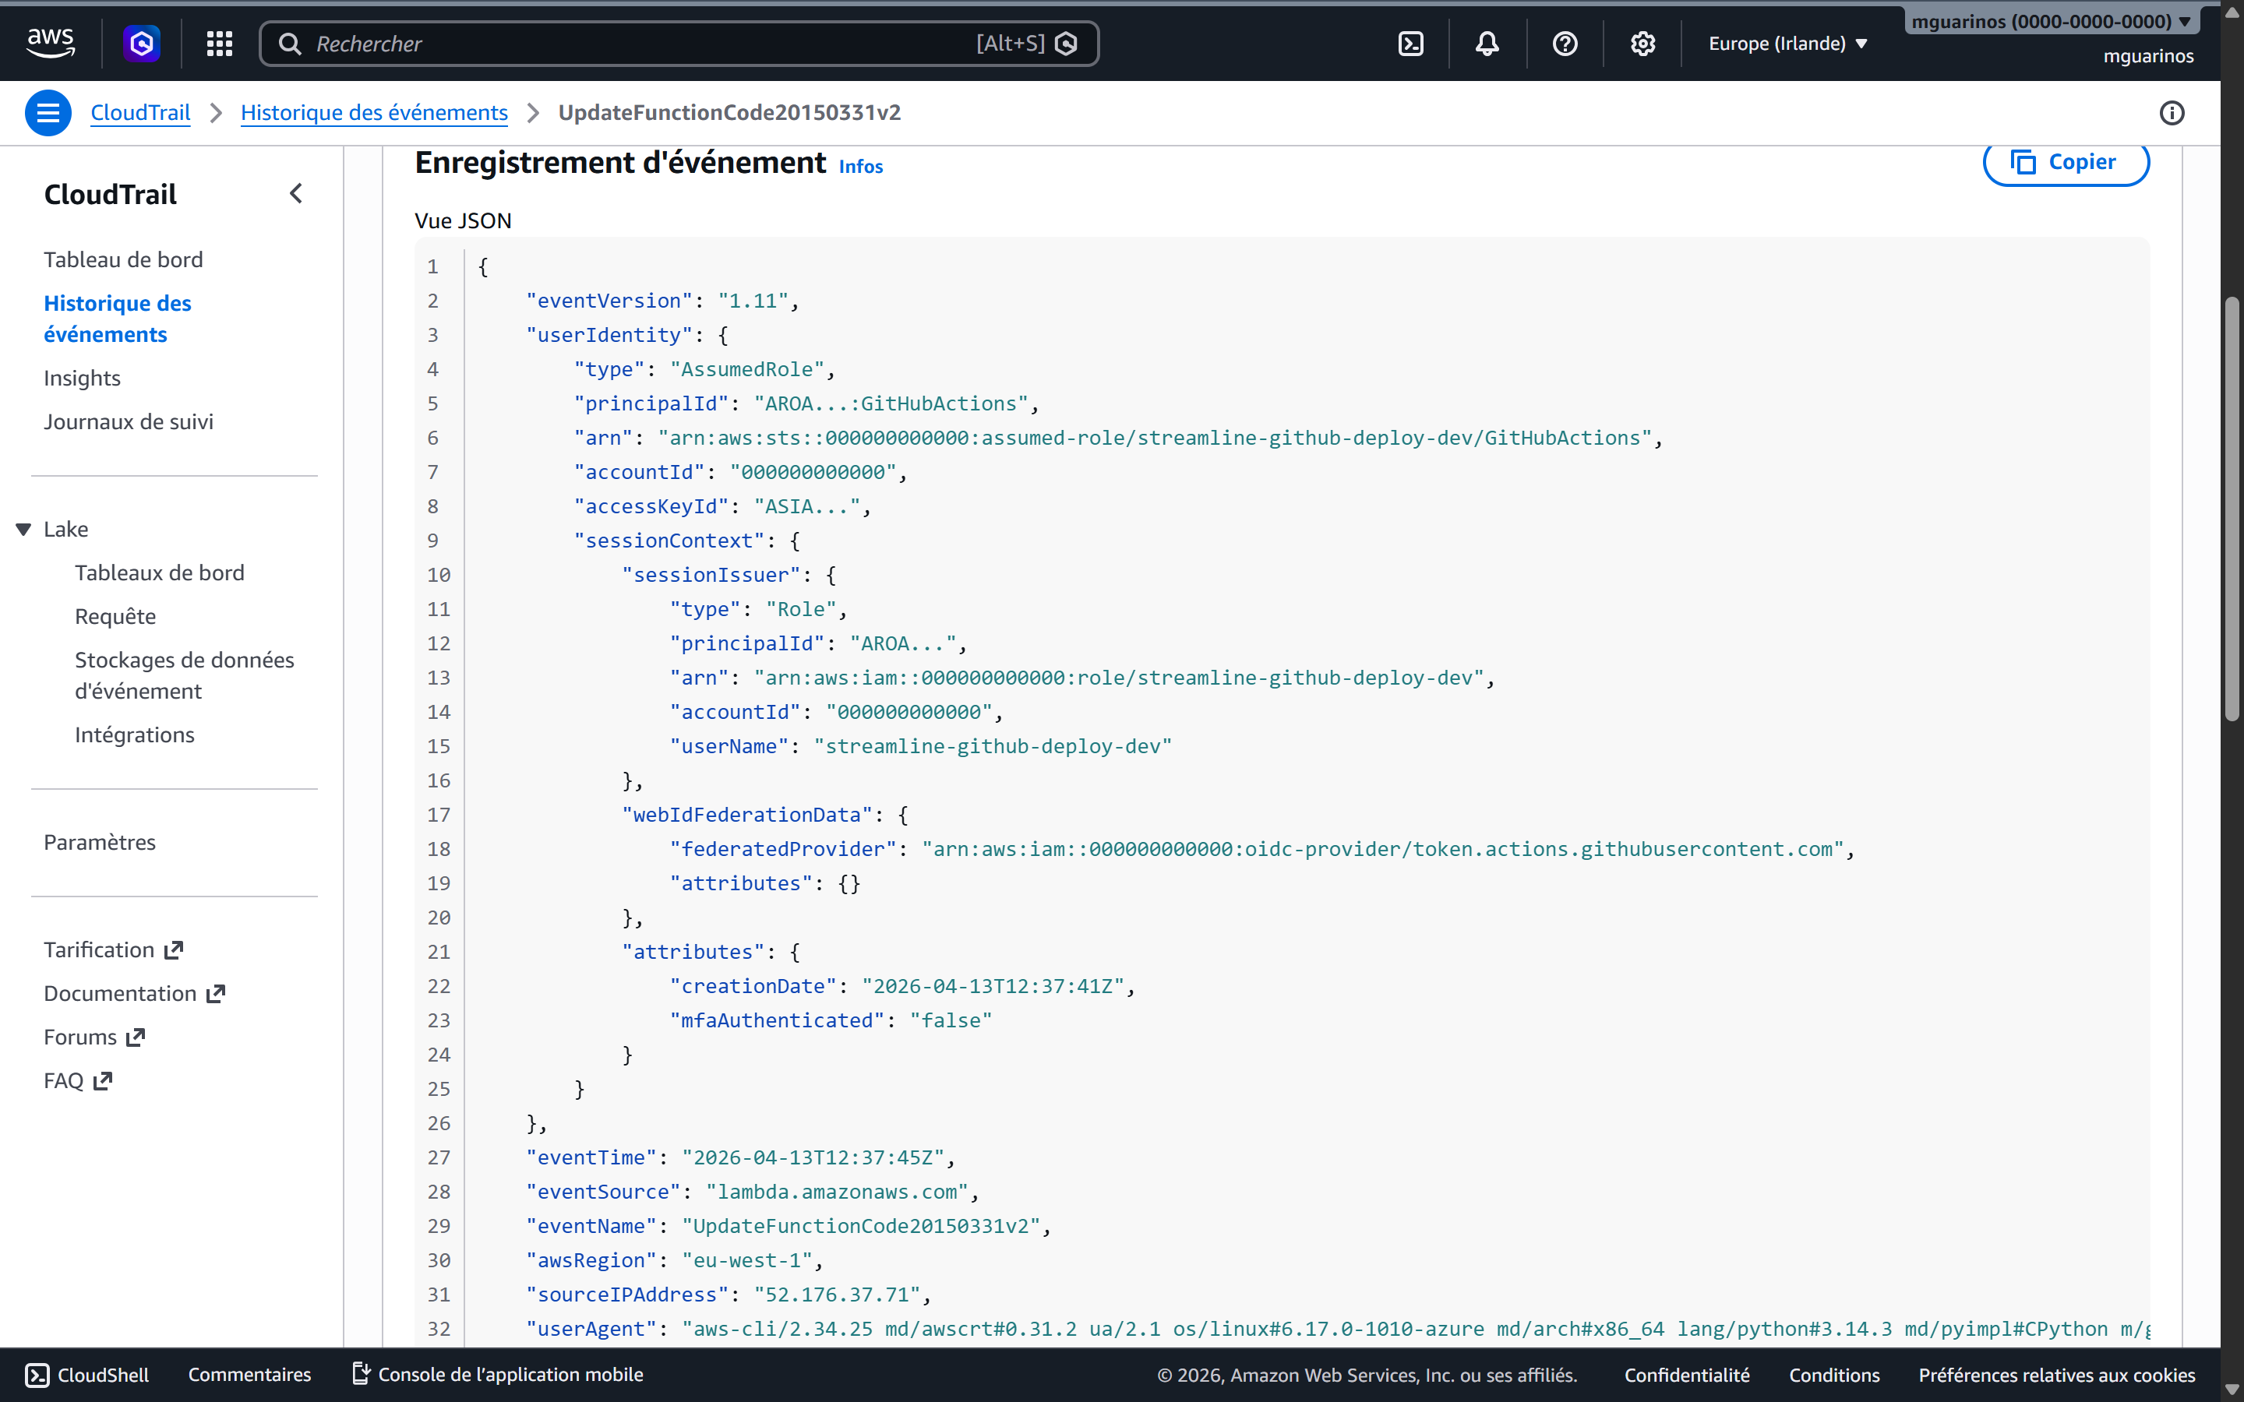Image resolution: width=2244 pixels, height=1402 pixels.
Task: Click the help question mark icon
Action: click(x=1565, y=43)
